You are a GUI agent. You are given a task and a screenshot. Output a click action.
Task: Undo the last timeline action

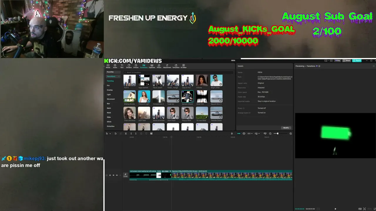point(115,134)
